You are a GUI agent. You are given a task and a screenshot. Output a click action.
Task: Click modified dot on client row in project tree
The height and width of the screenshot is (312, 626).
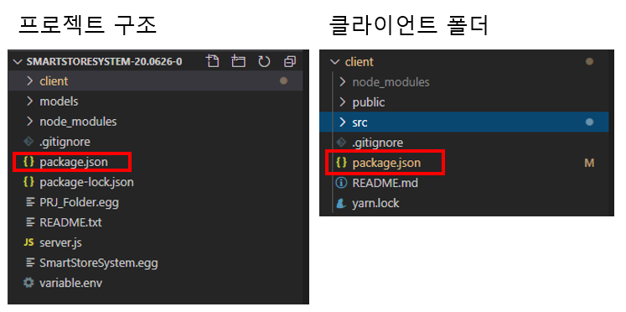point(284,81)
